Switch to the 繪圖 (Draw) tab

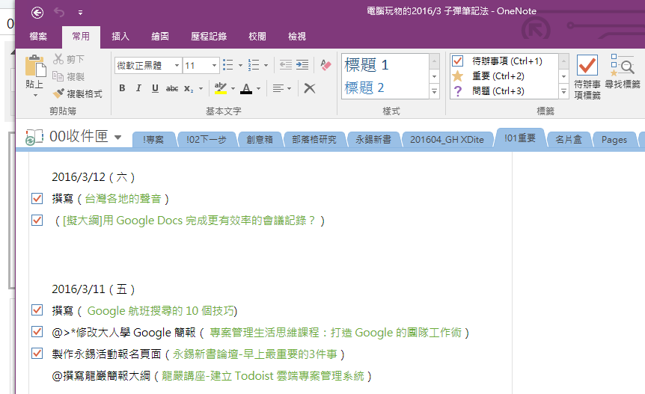[160, 37]
